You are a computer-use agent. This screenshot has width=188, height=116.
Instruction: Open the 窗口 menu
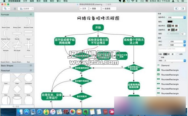(x=59, y=1)
